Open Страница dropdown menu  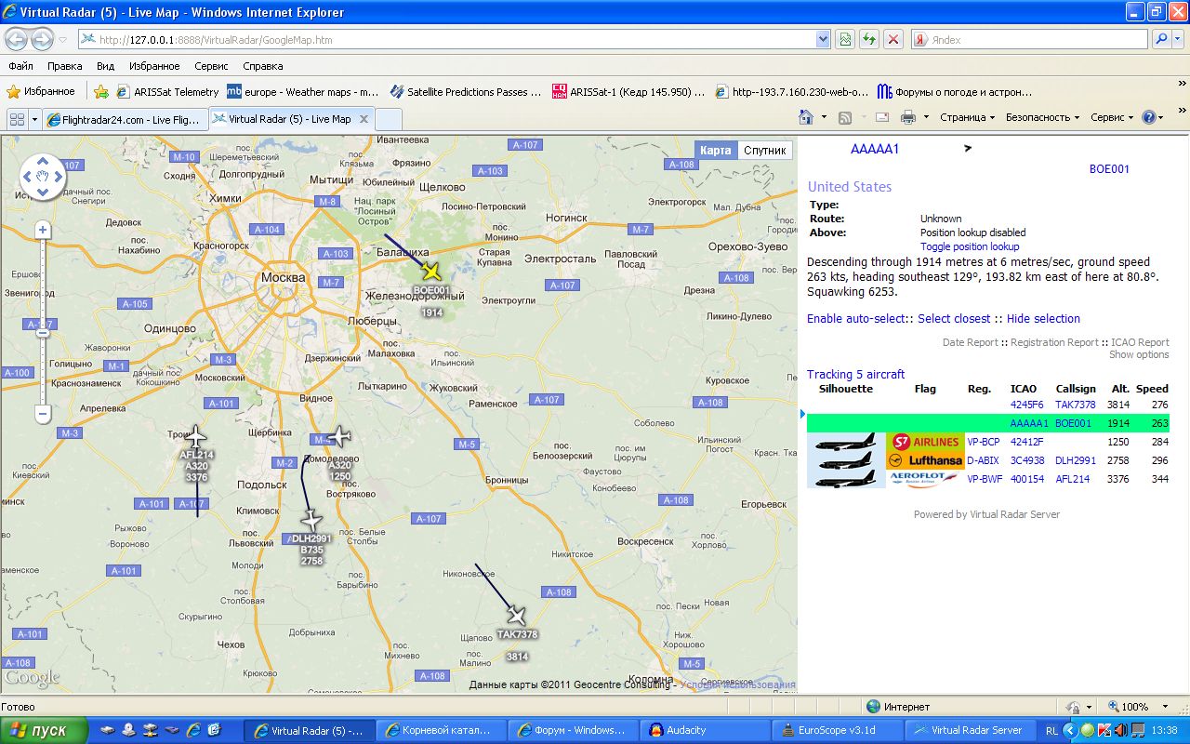point(967,117)
